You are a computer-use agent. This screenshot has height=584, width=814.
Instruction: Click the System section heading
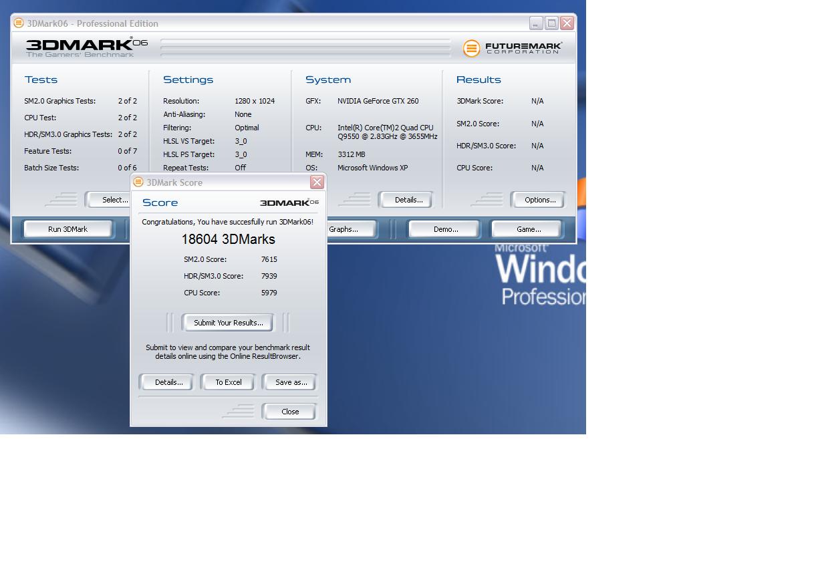[x=327, y=80]
